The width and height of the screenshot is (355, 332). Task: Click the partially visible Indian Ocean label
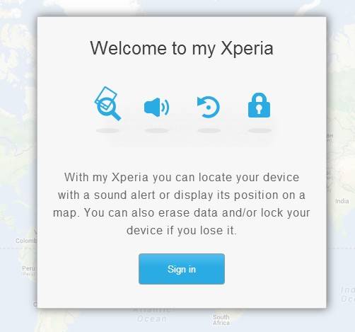click(348, 294)
